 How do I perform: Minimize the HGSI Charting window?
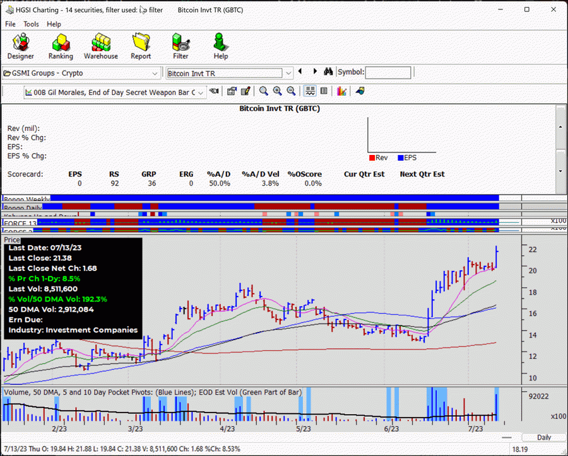tap(500, 9)
